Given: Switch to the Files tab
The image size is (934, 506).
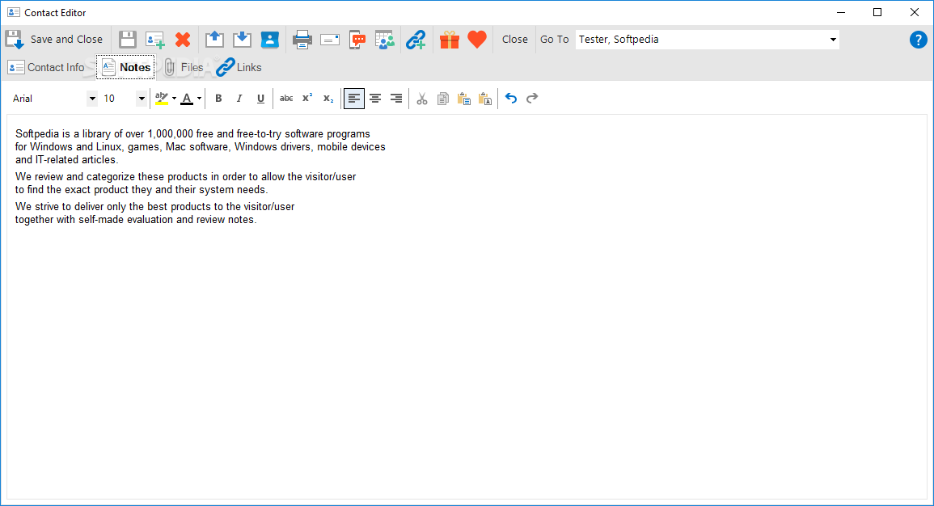Looking at the screenshot, I should [x=183, y=67].
